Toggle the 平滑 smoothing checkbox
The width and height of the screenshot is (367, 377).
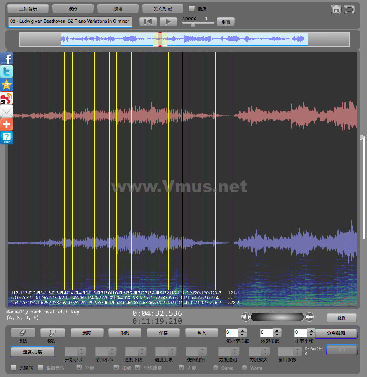pos(79,368)
